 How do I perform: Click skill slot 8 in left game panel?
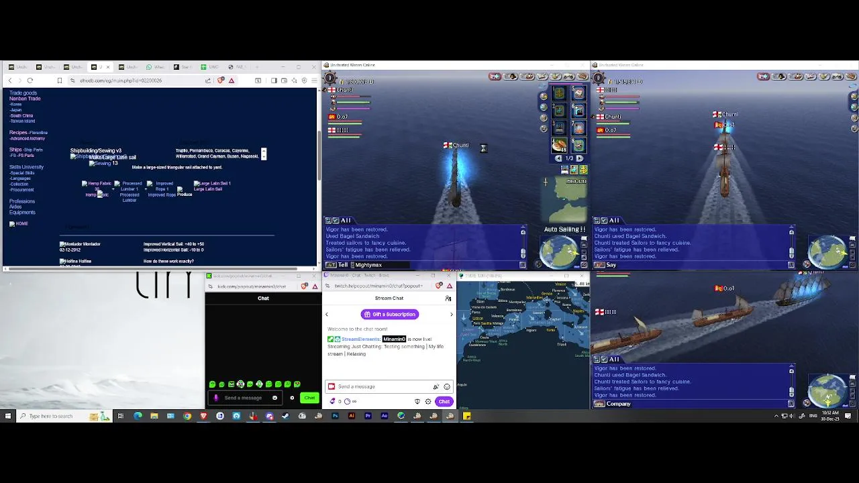pos(578,146)
